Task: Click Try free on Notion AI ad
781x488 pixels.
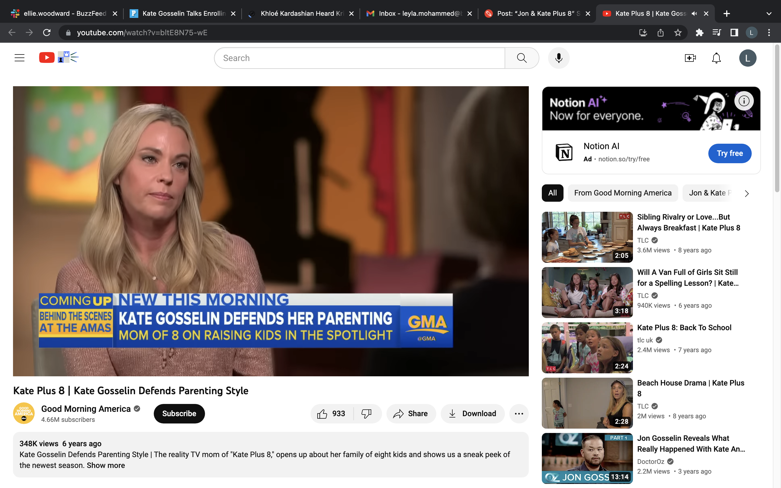Action: point(730,153)
